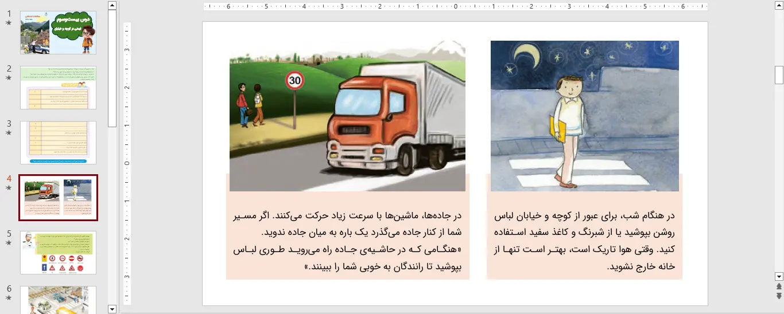Click the animation star icon under slide 3
The height and width of the screenshot is (314, 784).
(9, 133)
